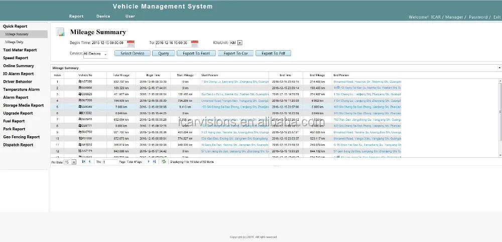The image size is (502, 242).
Task: Open the Begin Time calendar picker
Action: pos(131,44)
